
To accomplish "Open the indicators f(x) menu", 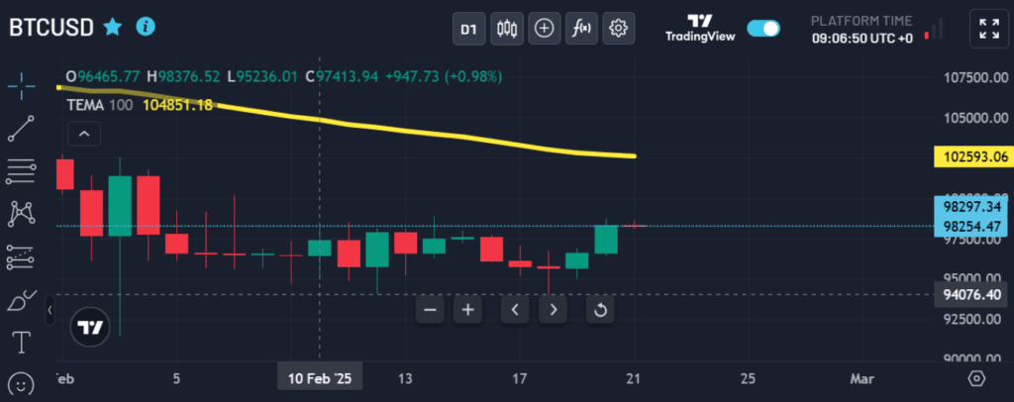I will click(x=582, y=29).
